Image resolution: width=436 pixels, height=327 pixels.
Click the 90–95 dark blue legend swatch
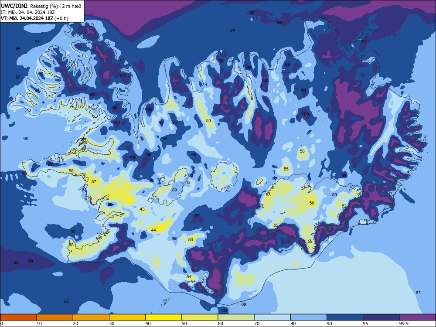345,317
